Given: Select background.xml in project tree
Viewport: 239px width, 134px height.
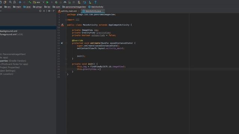Looking at the screenshot, I should (9, 31).
